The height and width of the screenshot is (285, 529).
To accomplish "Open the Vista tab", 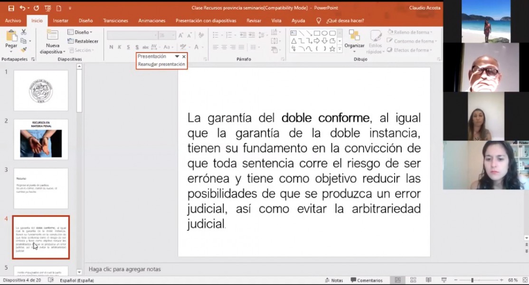I will (x=276, y=20).
